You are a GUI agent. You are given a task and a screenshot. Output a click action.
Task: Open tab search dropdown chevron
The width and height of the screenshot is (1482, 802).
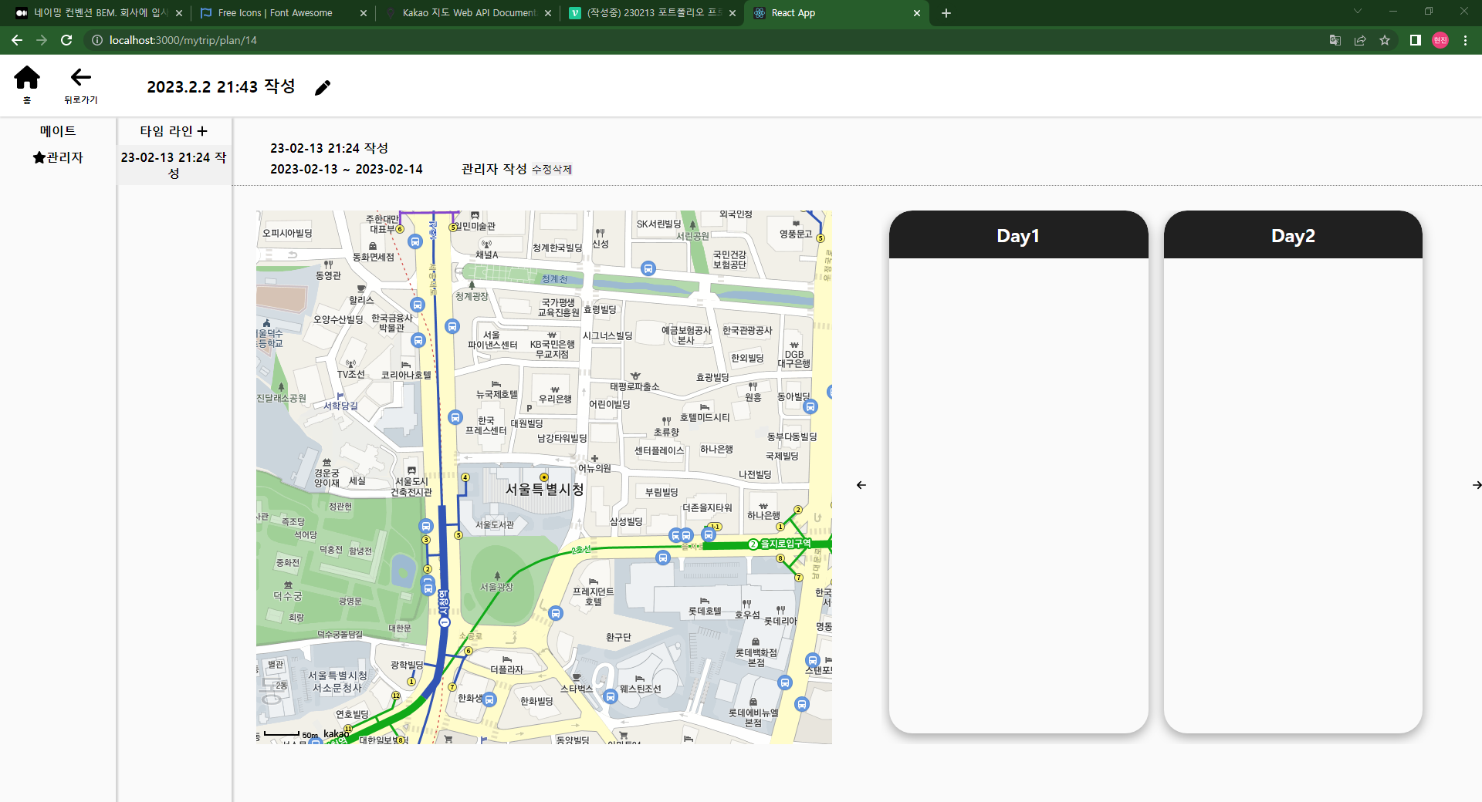coord(1358,11)
